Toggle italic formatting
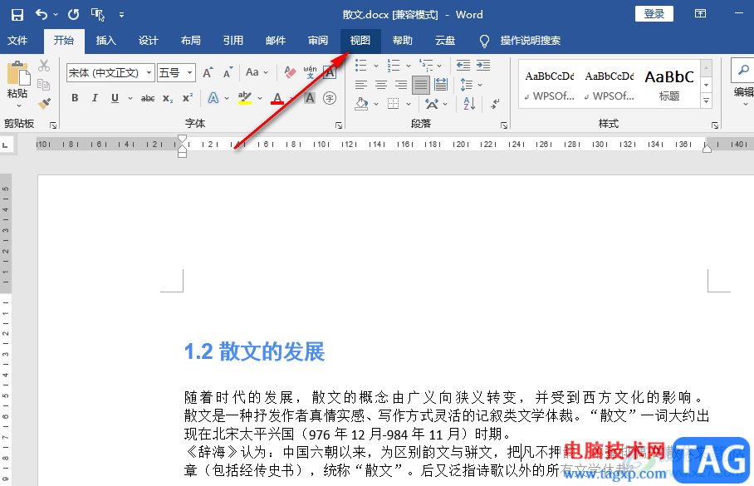Viewport: 754px width, 486px height. (x=95, y=98)
